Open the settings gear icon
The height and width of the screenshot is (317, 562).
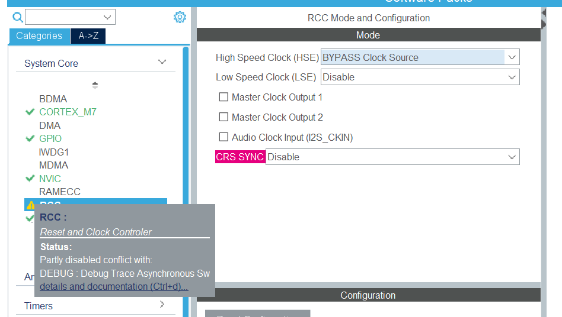[180, 17]
